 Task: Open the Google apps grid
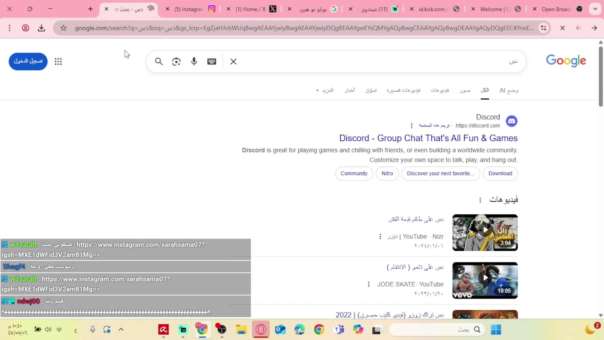[x=58, y=61]
